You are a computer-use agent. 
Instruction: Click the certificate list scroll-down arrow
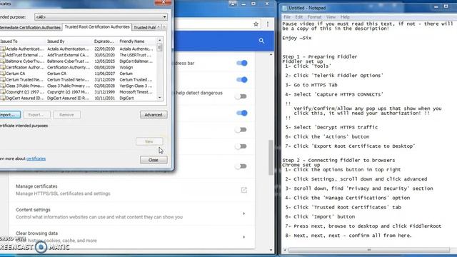(160, 98)
